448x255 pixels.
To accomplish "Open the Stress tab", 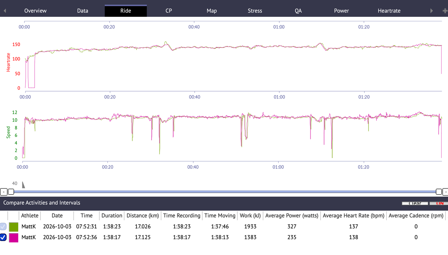I will tap(255, 11).
